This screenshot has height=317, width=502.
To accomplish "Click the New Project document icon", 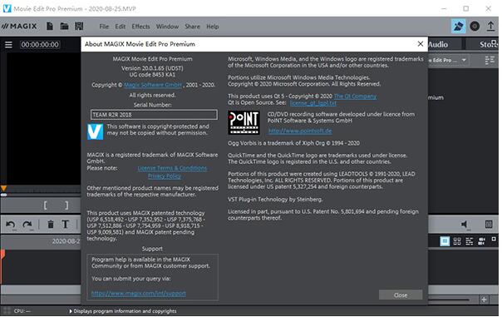I will 50,26.
